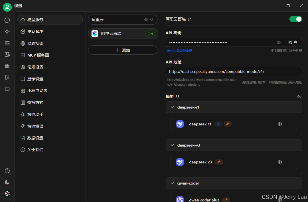Click the 检查 API key button

tap(293, 42)
